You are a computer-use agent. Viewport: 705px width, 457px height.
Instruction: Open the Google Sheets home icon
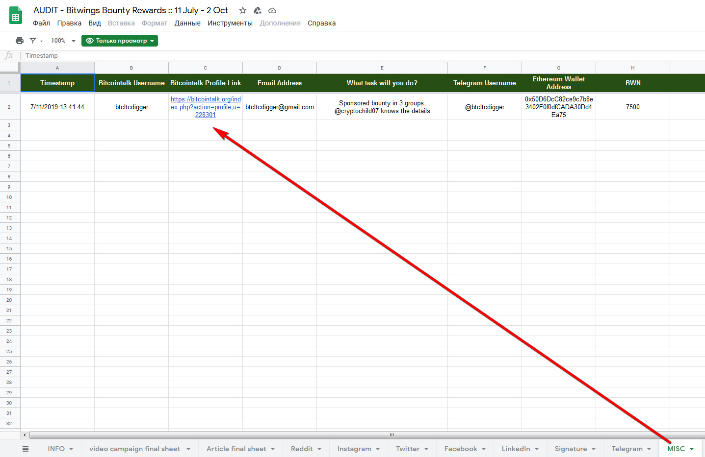point(16,16)
